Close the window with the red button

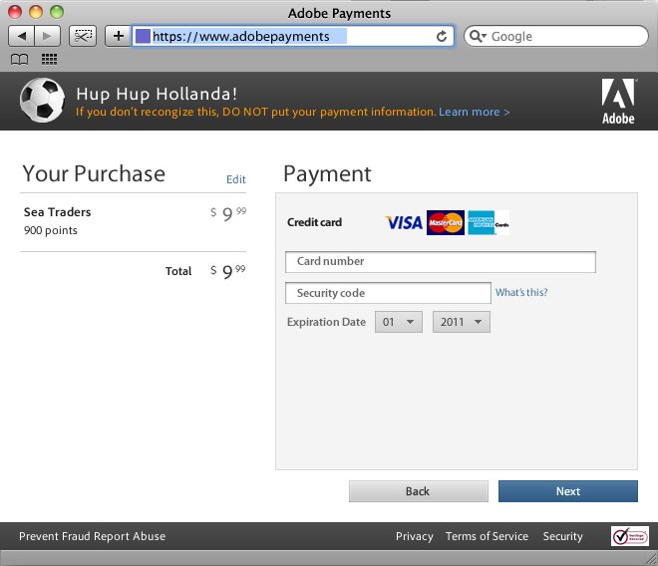15,12
